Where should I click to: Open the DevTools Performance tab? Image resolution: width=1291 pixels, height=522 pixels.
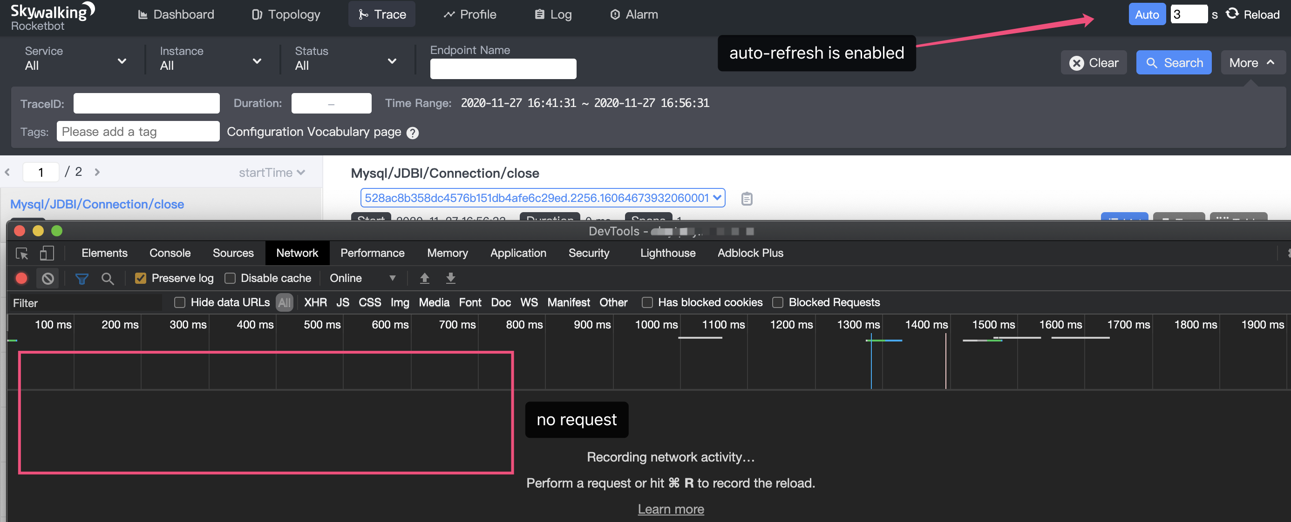[373, 253]
